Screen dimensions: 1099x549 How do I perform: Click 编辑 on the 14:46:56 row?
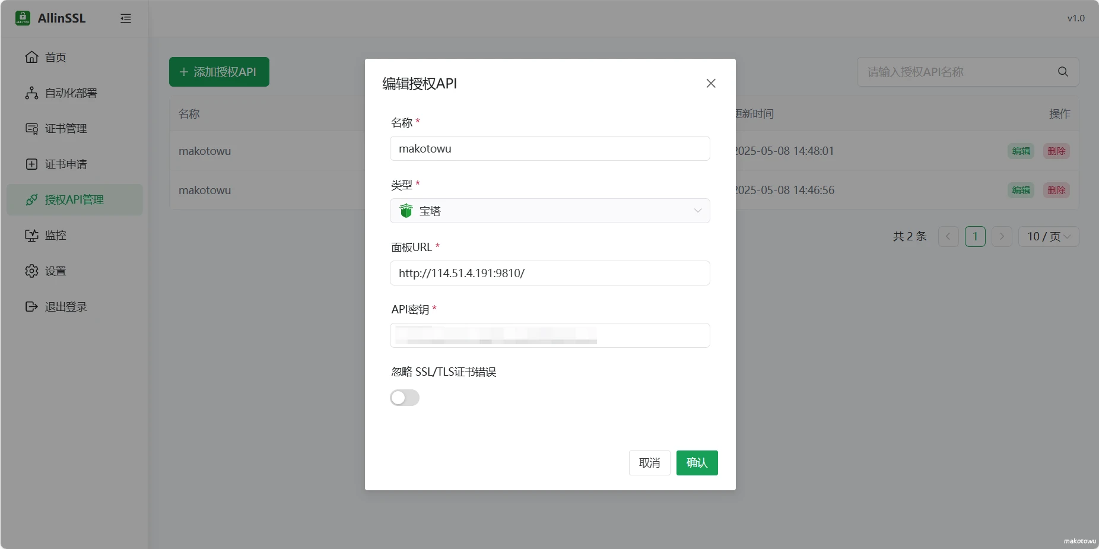point(1021,190)
